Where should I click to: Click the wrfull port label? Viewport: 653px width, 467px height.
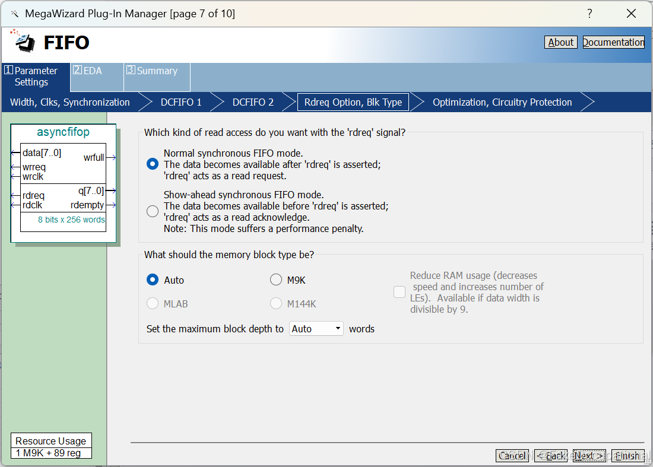[x=94, y=157]
